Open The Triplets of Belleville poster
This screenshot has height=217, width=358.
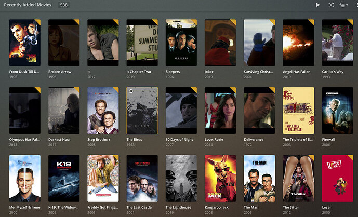pyautogui.click(x=298, y=111)
